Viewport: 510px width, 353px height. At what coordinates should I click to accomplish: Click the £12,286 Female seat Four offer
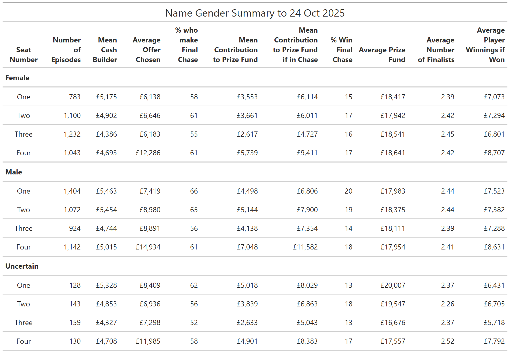148,153
